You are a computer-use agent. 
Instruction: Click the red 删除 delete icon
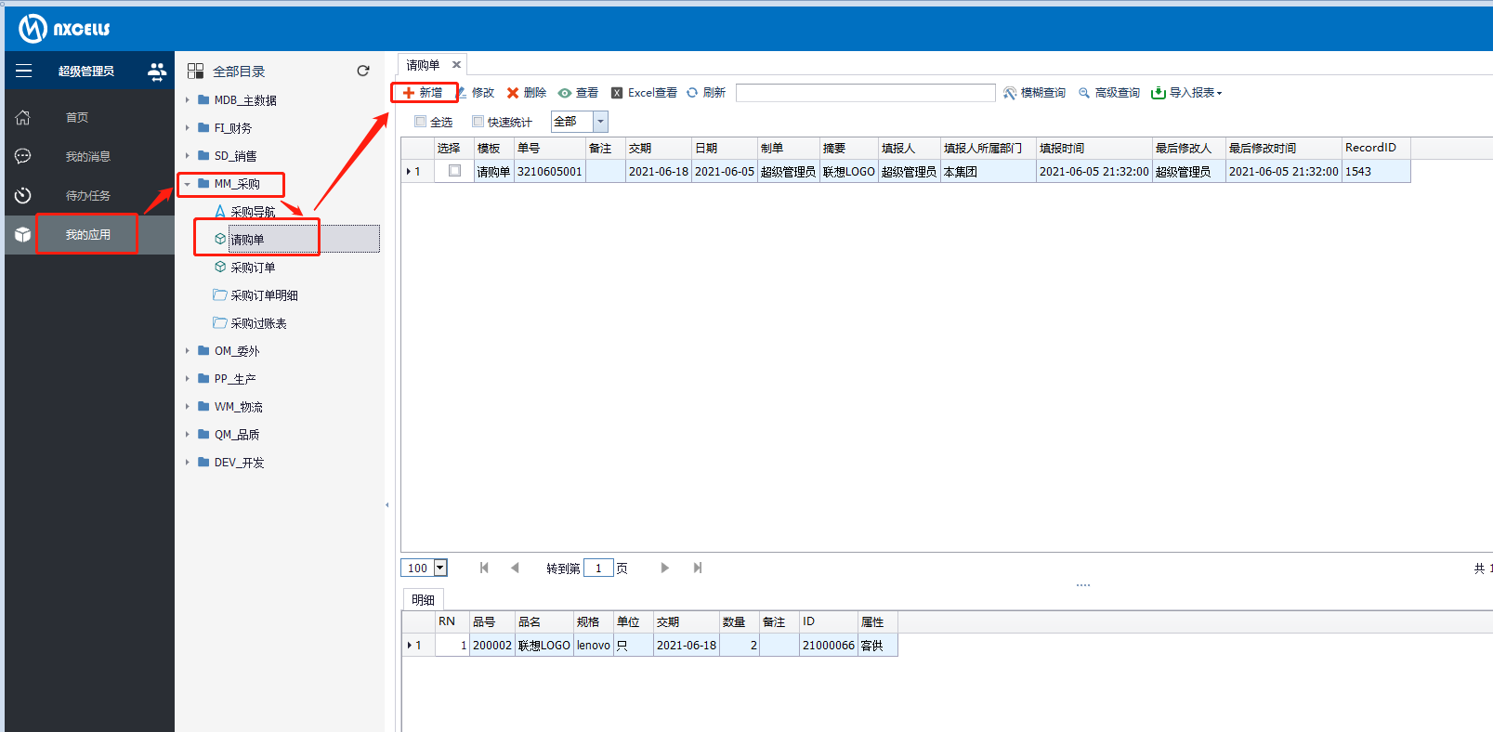tap(513, 93)
